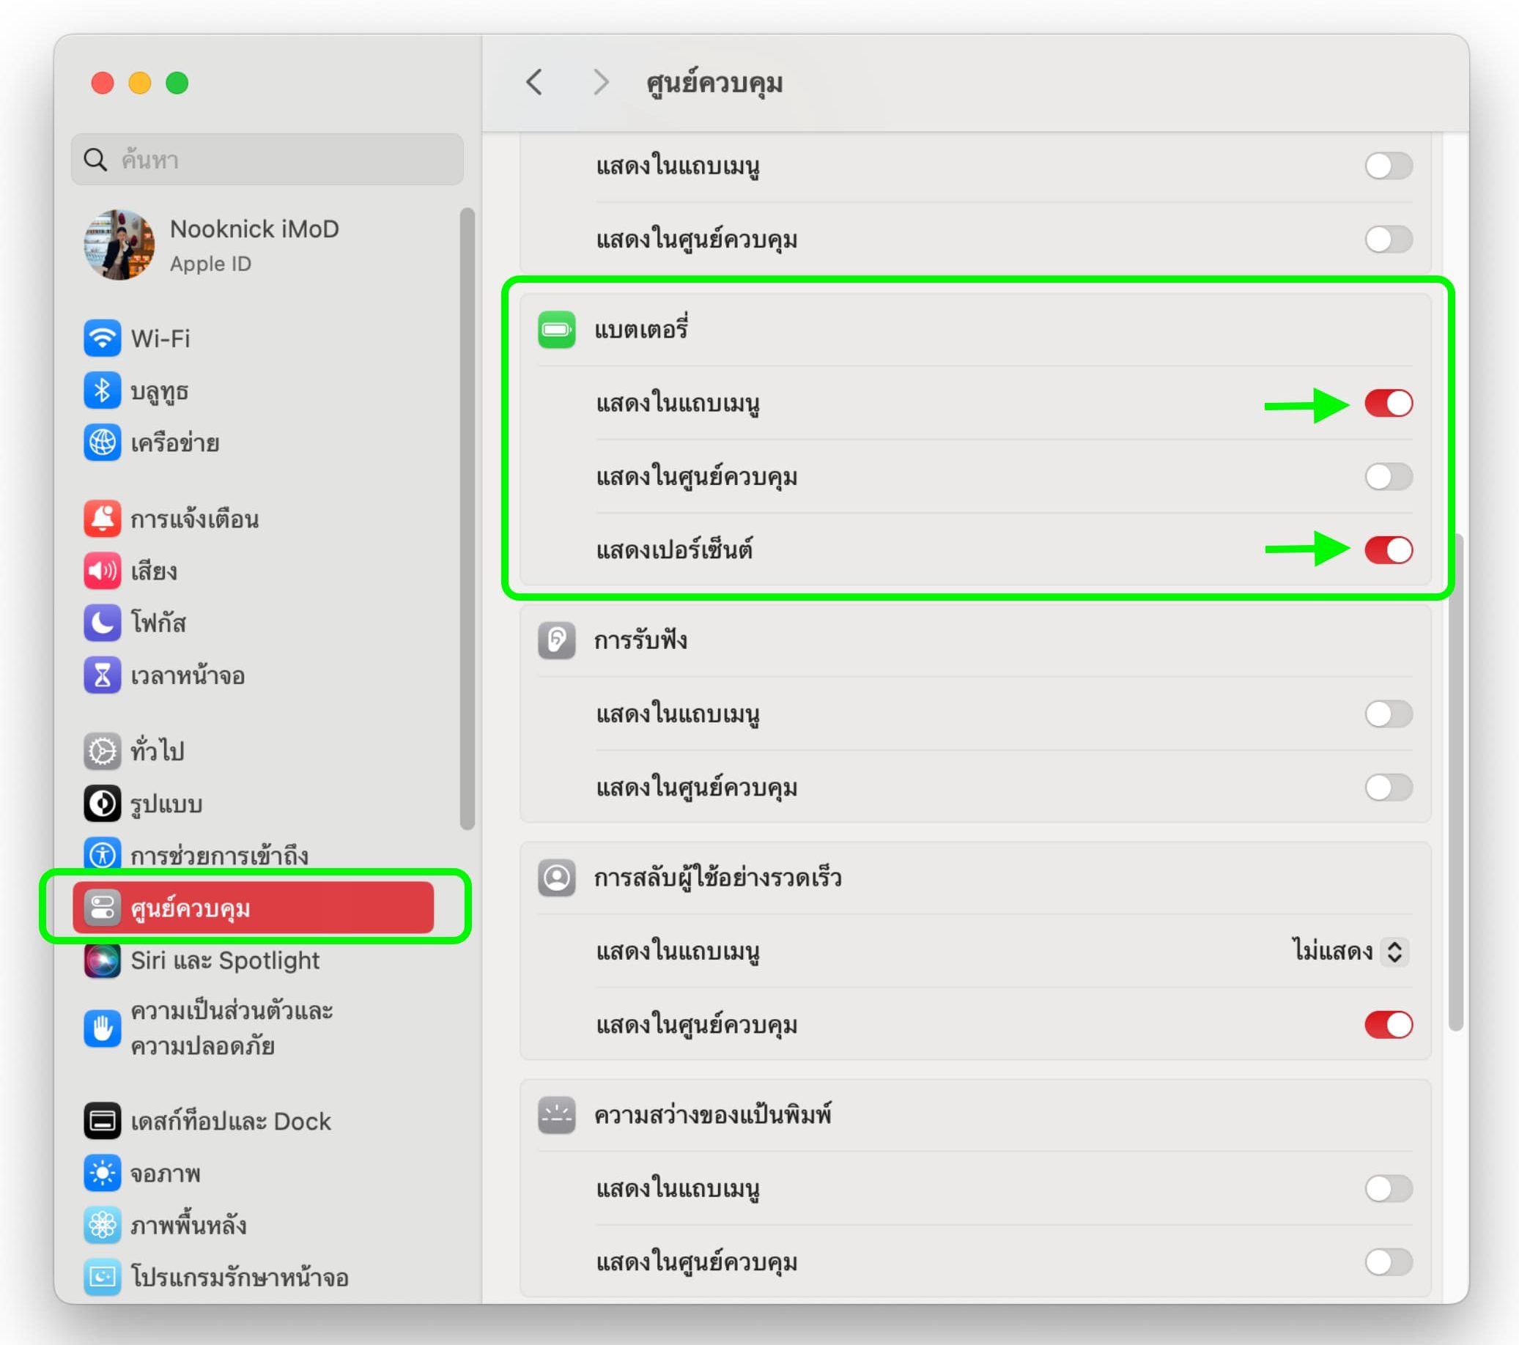Turn off battery show percentage (แสดงเปอร์เซ็นต์) toggle
Viewport: 1519px width, 1345px height.
click(x=1387, y=550)
